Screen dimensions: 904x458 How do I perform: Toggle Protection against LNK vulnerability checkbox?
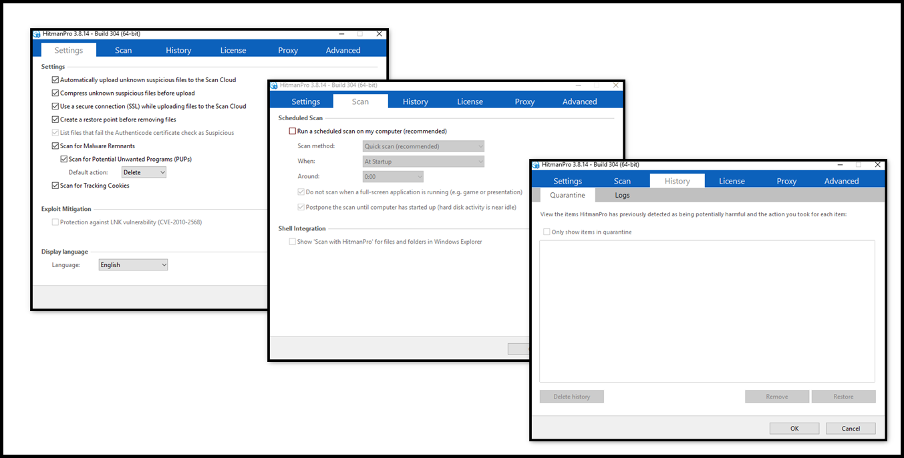55,222
